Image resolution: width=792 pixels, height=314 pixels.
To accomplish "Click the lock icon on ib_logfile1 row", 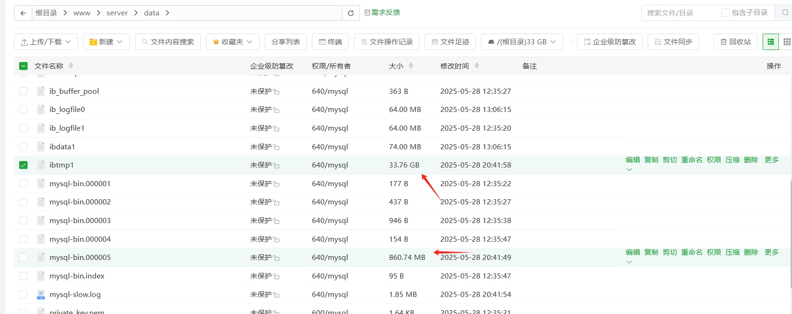I will click(276, 129).
